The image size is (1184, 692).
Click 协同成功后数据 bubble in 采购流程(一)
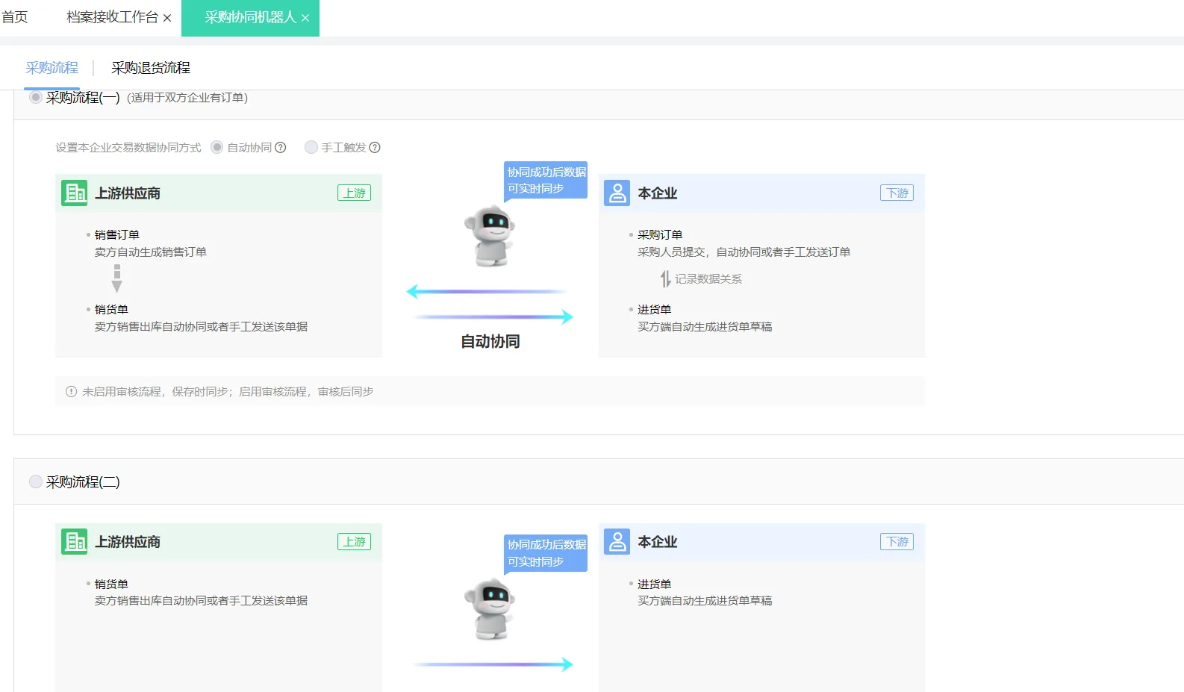pos(546,181)
